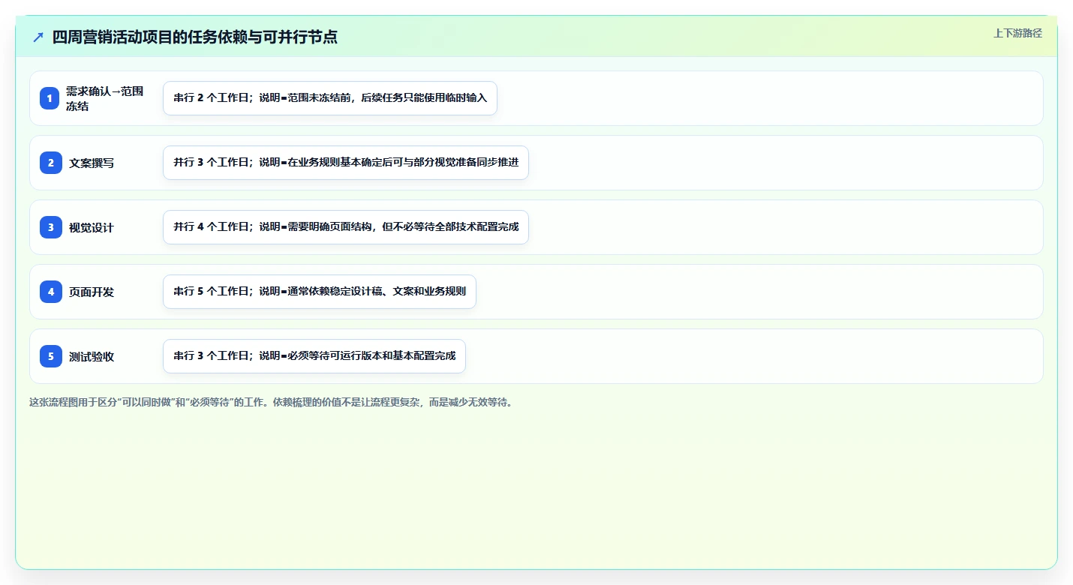Screen dimensions: 1073x585
Task: Select the step 1 number badge
Action: 51,98
